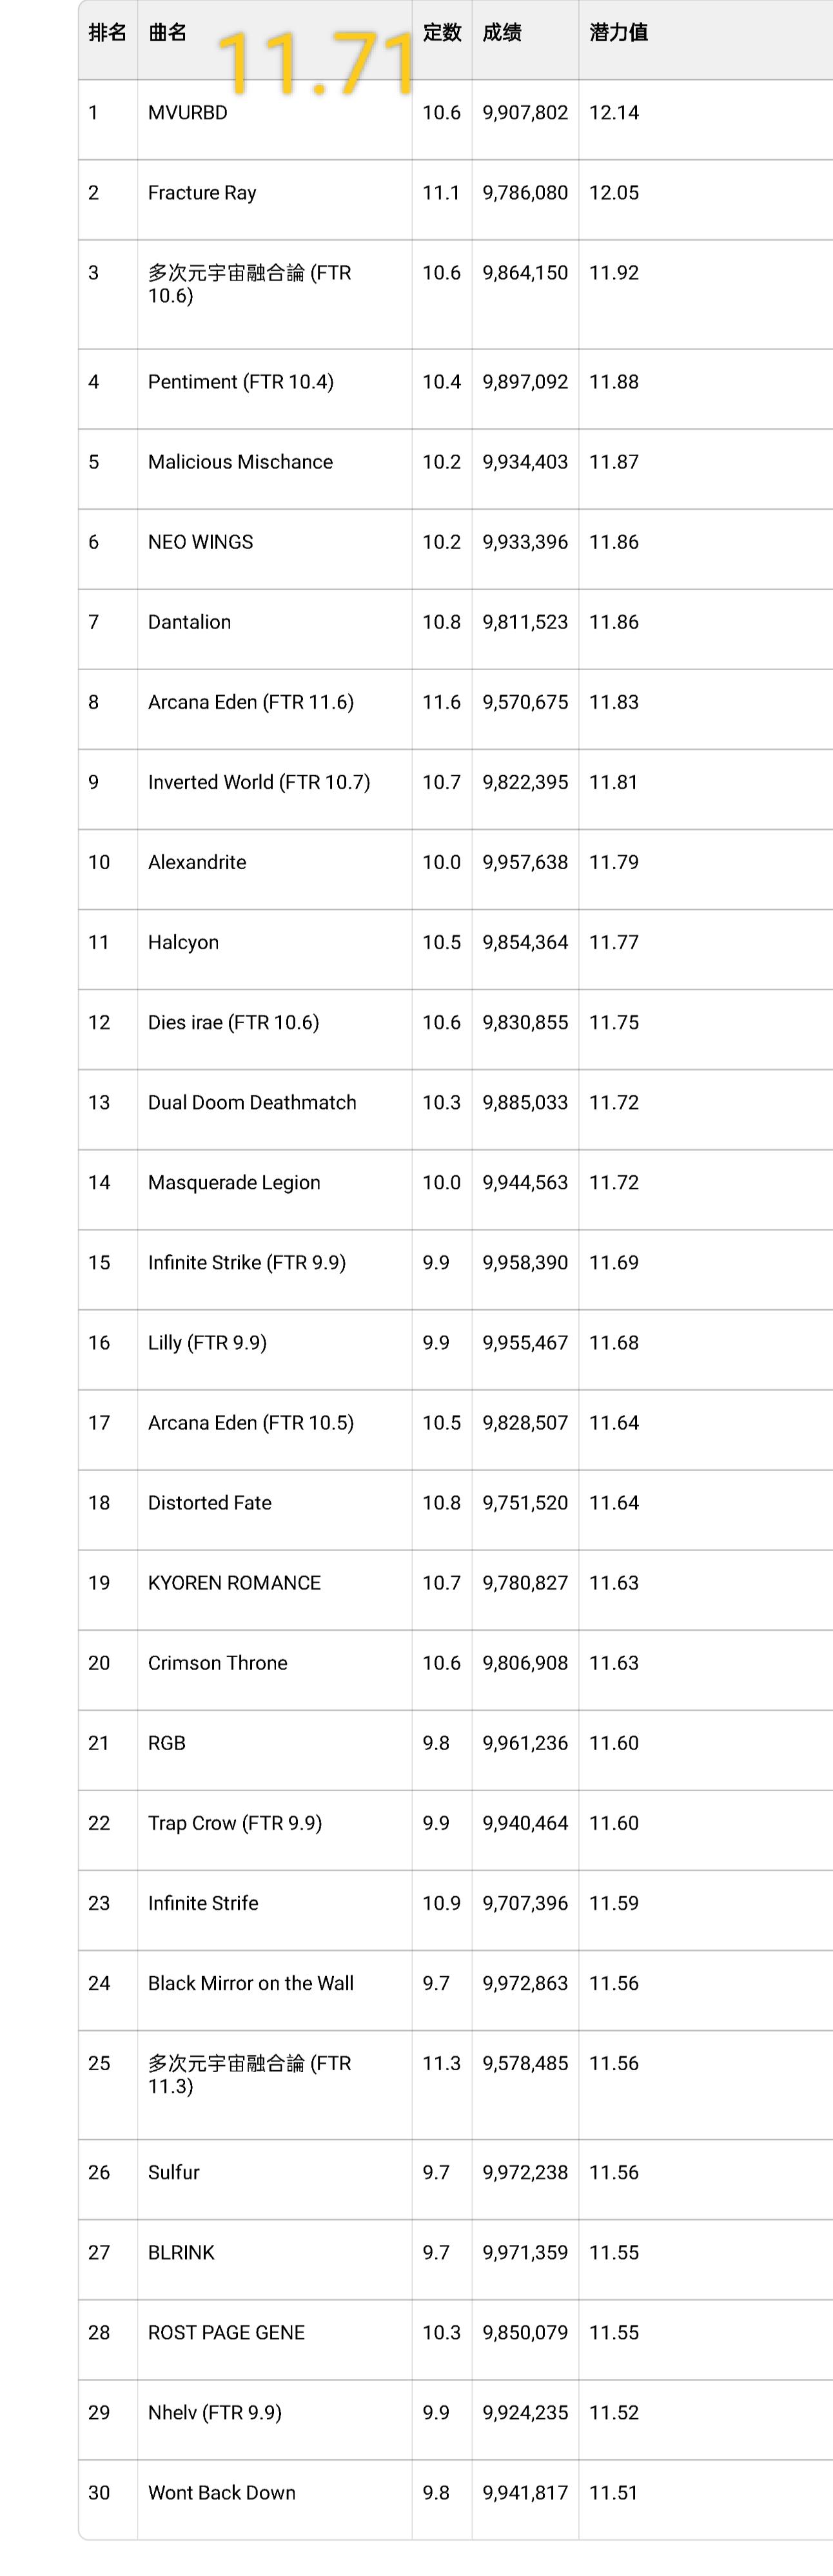833x2576 pixels.
Task: Click Malicious Mischance in the list
Action: 240,462
